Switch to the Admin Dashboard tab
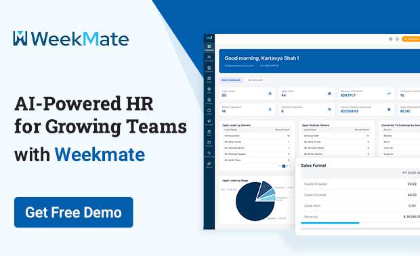 click(231, 80)
